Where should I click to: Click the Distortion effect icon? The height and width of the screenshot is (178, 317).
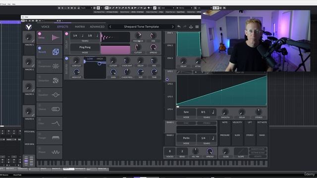click(55, 81)
